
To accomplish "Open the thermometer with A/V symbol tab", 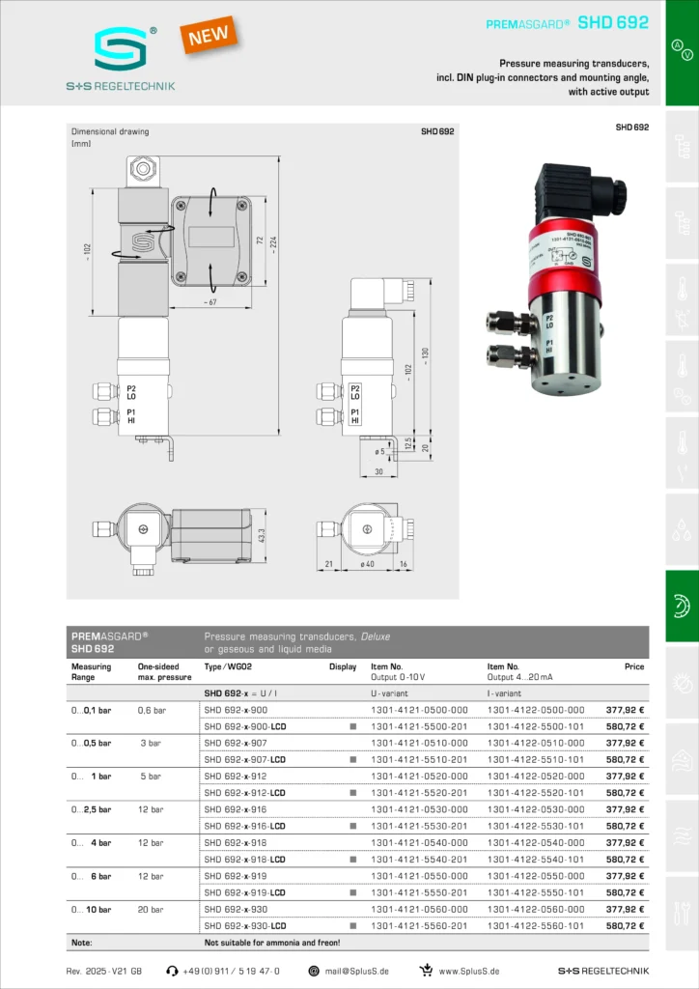I will tap(683, 376).
